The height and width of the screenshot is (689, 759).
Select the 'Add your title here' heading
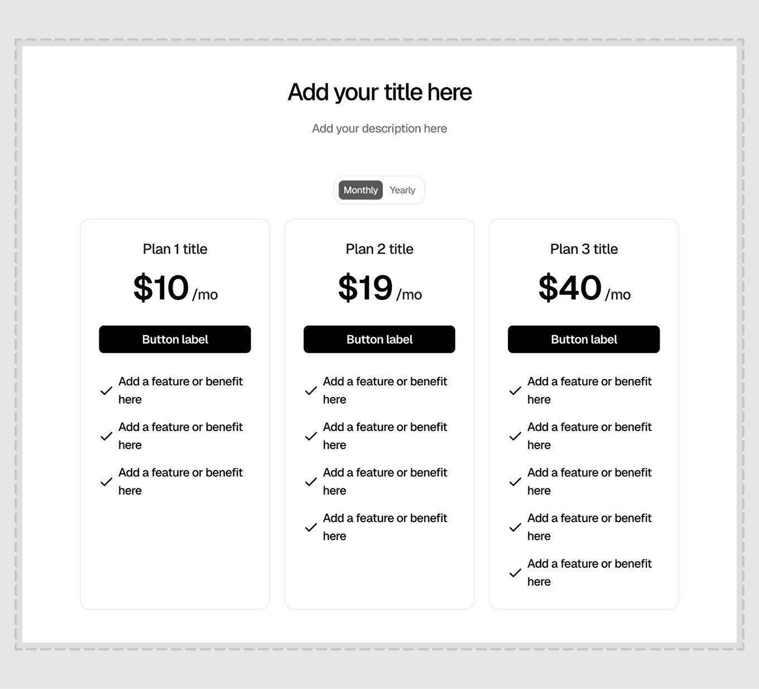pos(379,92)
